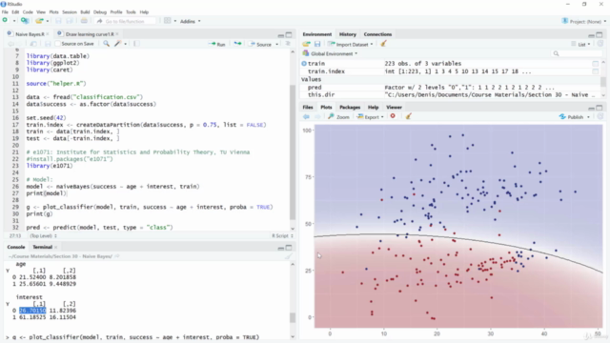
Task: Click the Create Project icon
Action: tap(25, 21)
